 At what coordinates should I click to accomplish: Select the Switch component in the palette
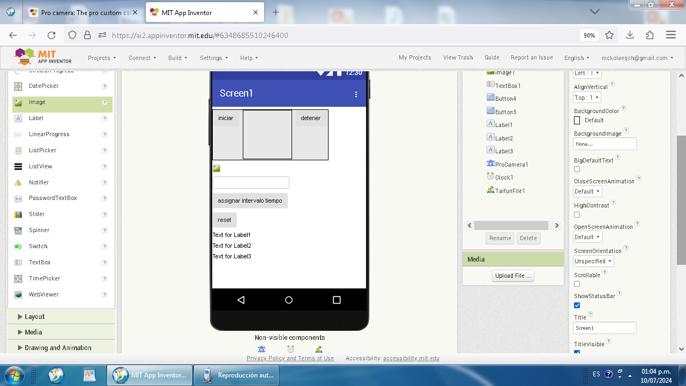click(x=38, y=246)
